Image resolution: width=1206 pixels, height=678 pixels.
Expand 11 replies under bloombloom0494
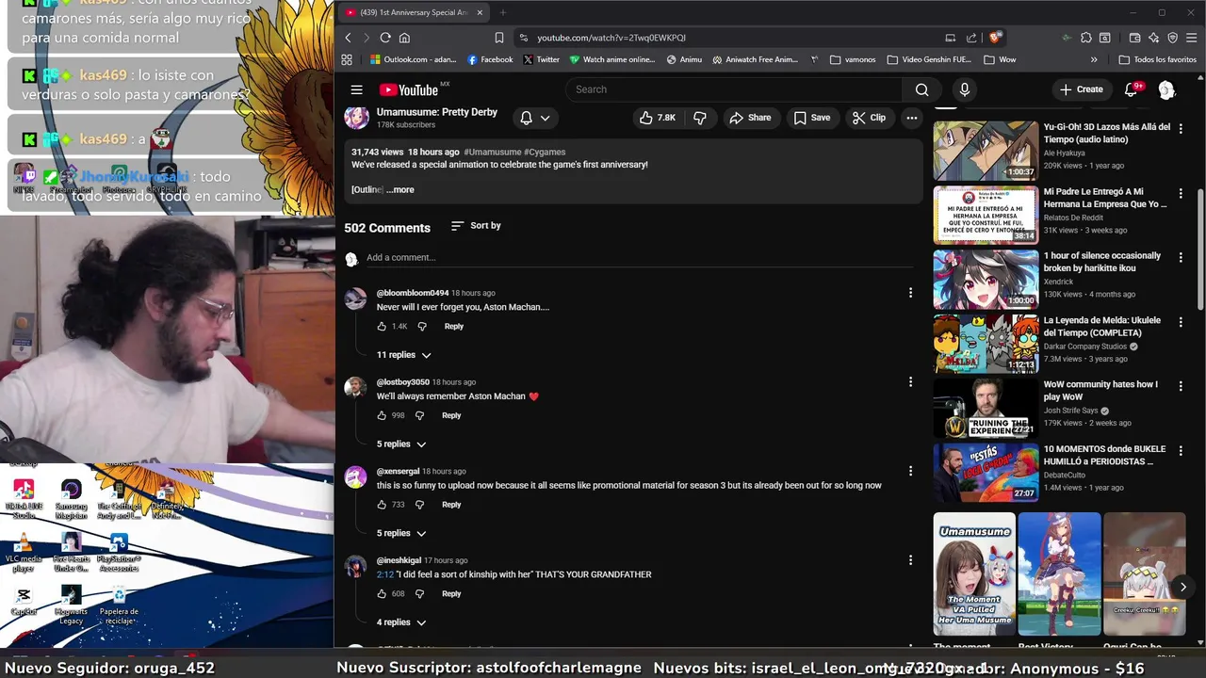(403, 355)
